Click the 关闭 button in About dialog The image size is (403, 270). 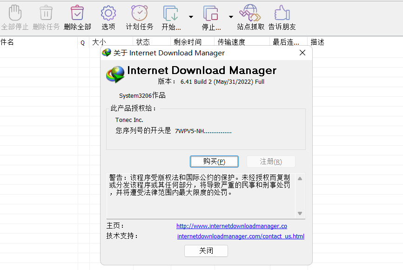pos(206,251)
